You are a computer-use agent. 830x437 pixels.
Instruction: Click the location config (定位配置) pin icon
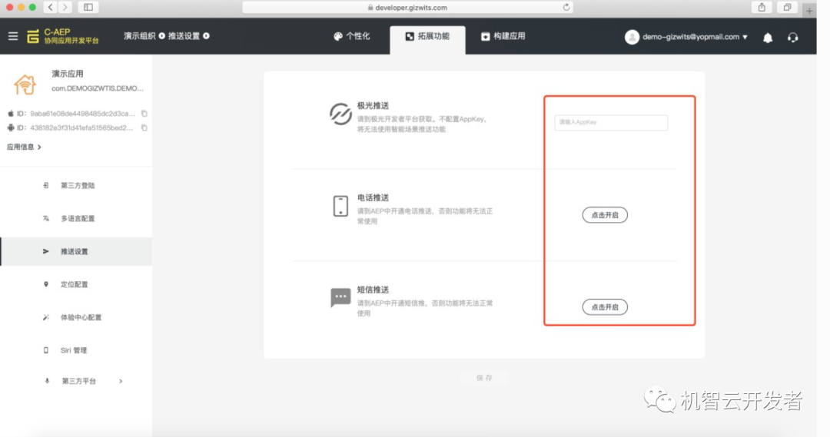(x=46, y=284)
